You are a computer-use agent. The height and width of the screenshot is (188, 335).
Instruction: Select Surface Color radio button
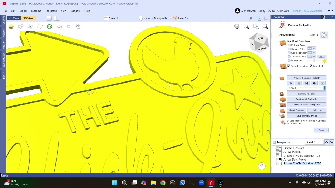click(x=289, y=49)
